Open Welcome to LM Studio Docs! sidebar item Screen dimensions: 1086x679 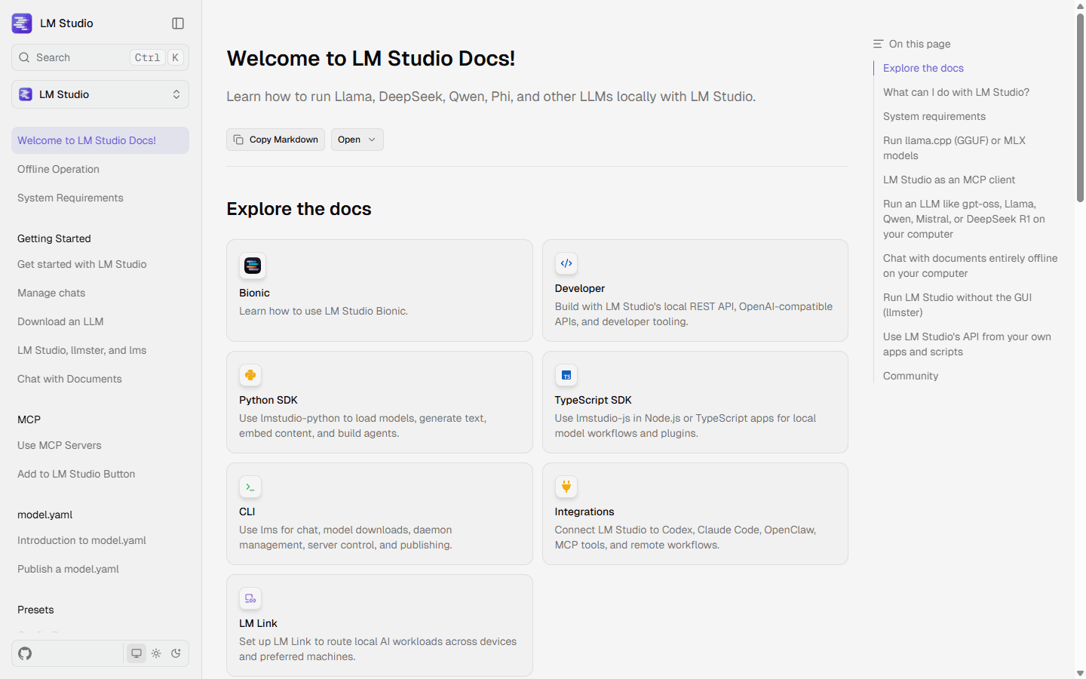(100, 140)
